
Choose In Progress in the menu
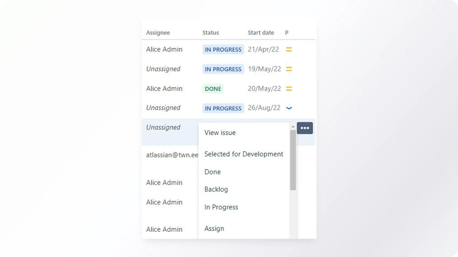point(221,207)
